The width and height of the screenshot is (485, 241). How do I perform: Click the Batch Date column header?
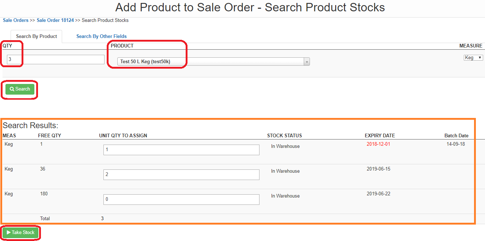(x=456, y=136)
